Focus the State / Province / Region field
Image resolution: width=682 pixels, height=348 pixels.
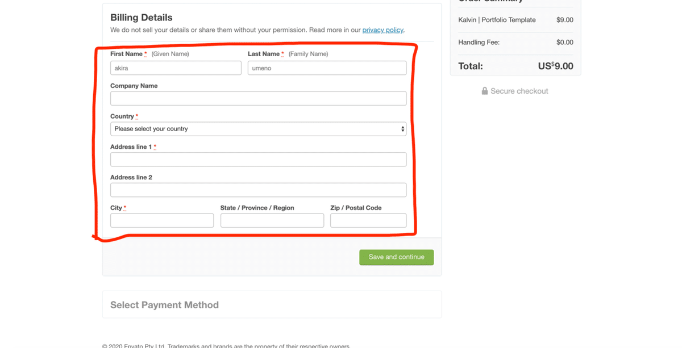coord(272,220)
